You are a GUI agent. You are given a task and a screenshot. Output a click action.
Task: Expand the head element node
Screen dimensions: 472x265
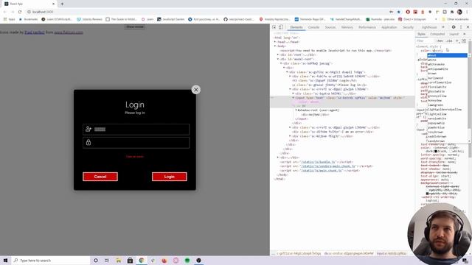(275, 42)
